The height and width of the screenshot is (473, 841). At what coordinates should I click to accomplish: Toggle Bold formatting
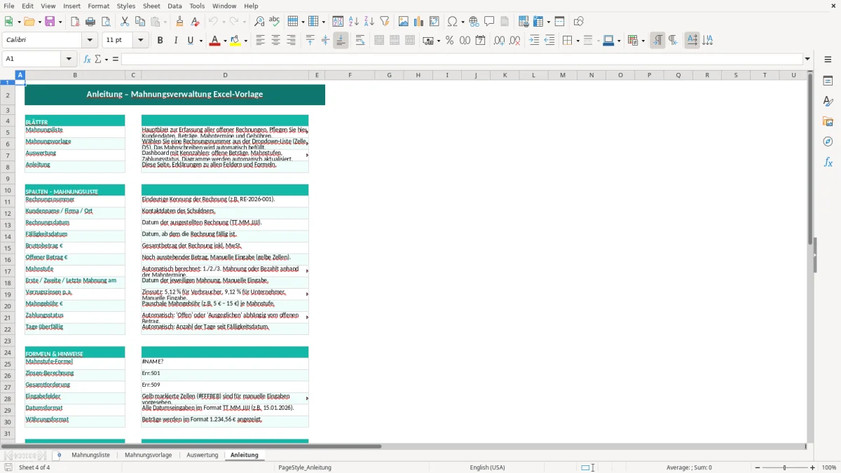click(160, 41)
